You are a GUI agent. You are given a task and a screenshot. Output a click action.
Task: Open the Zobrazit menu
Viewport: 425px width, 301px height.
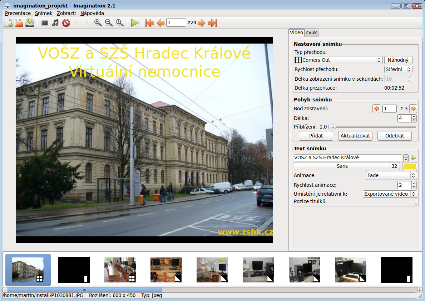66,13
